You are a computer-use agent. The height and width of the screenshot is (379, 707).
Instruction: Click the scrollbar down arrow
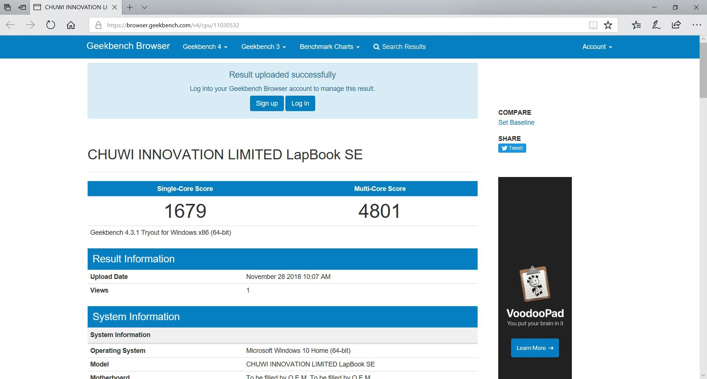tap(703, 375)
